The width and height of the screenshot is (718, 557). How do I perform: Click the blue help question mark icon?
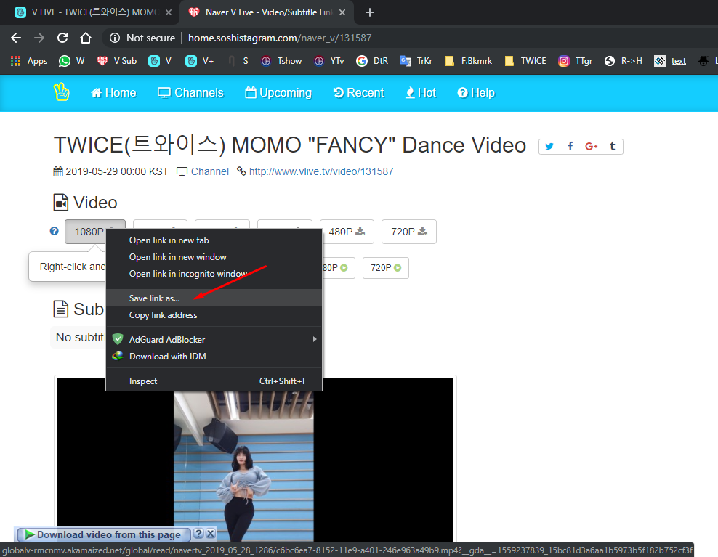[x=54, y=231]
